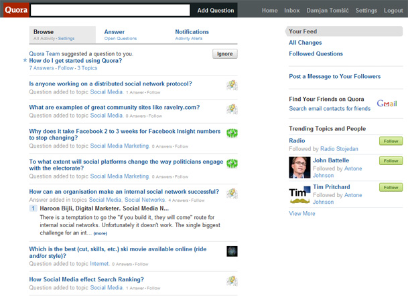Open the Inbox link in header
Image resolution: width=408 pixels, height=296 pixels.
click(x=291, y=11)
